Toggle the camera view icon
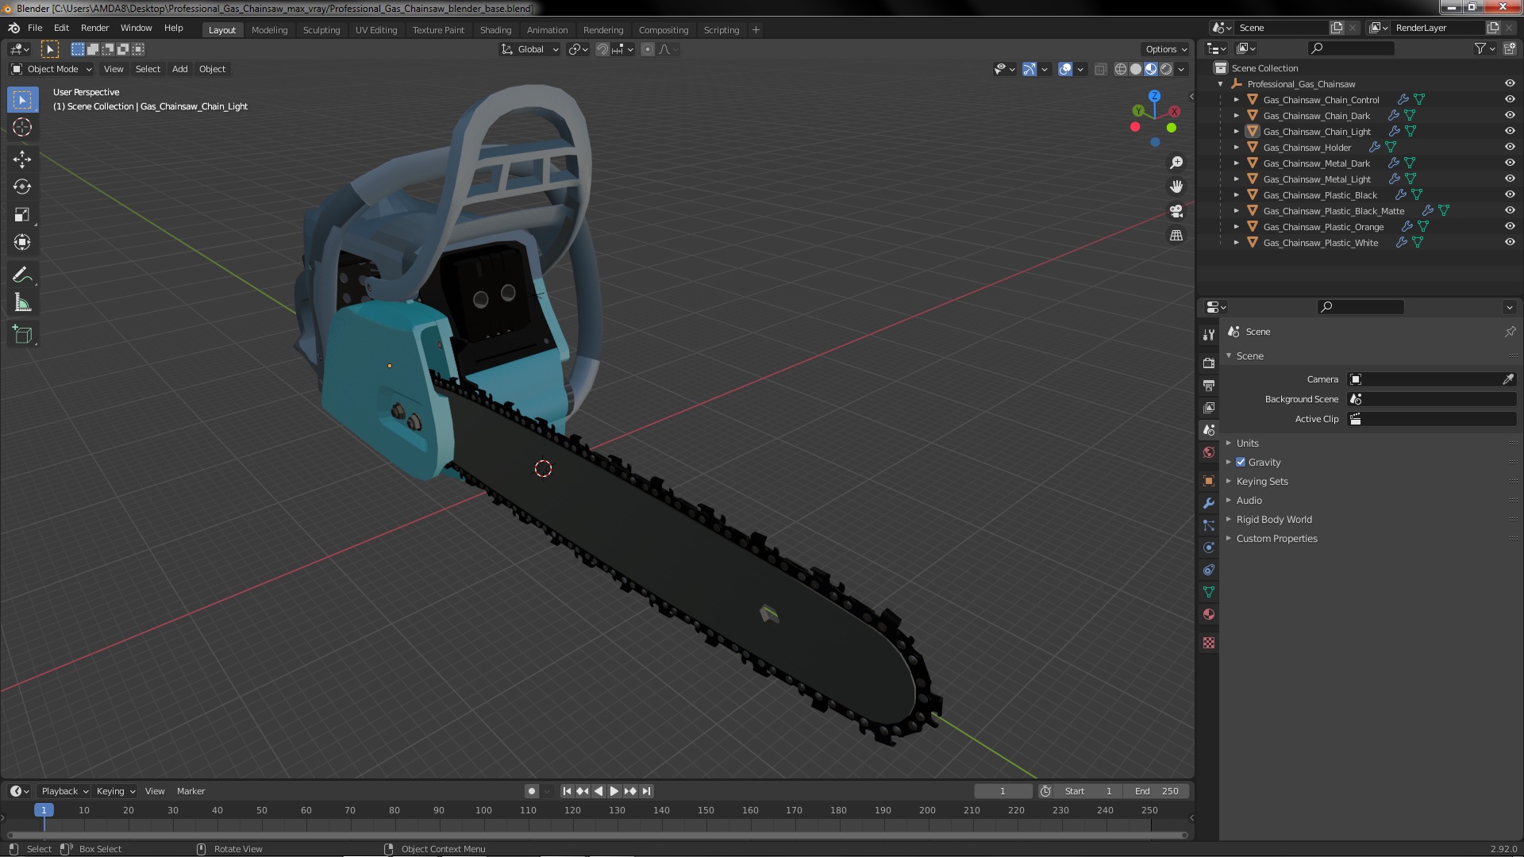Screen dimensions: 1524x857 tap(1176, 211)
